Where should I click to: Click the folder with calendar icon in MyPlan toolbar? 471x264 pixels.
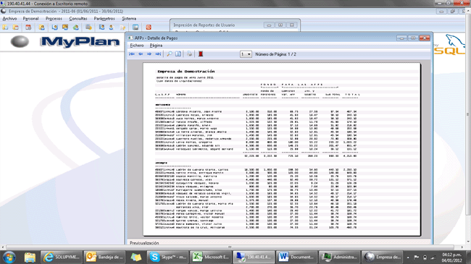coord(16,27)
